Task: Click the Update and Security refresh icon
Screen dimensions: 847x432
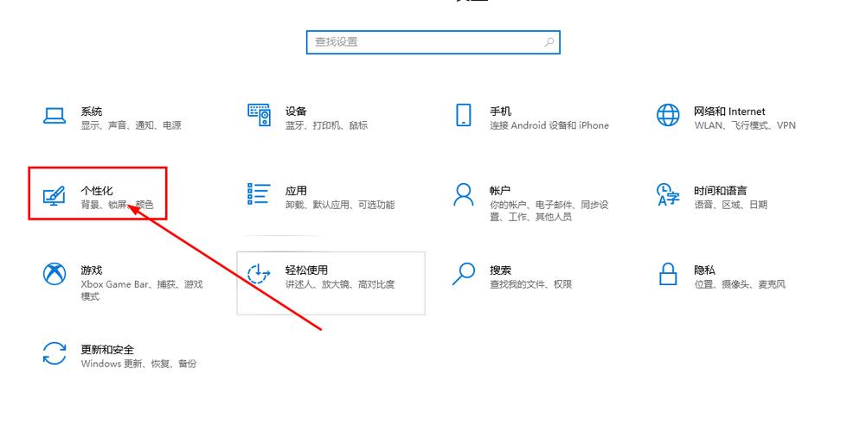Action: click(55, 353)
